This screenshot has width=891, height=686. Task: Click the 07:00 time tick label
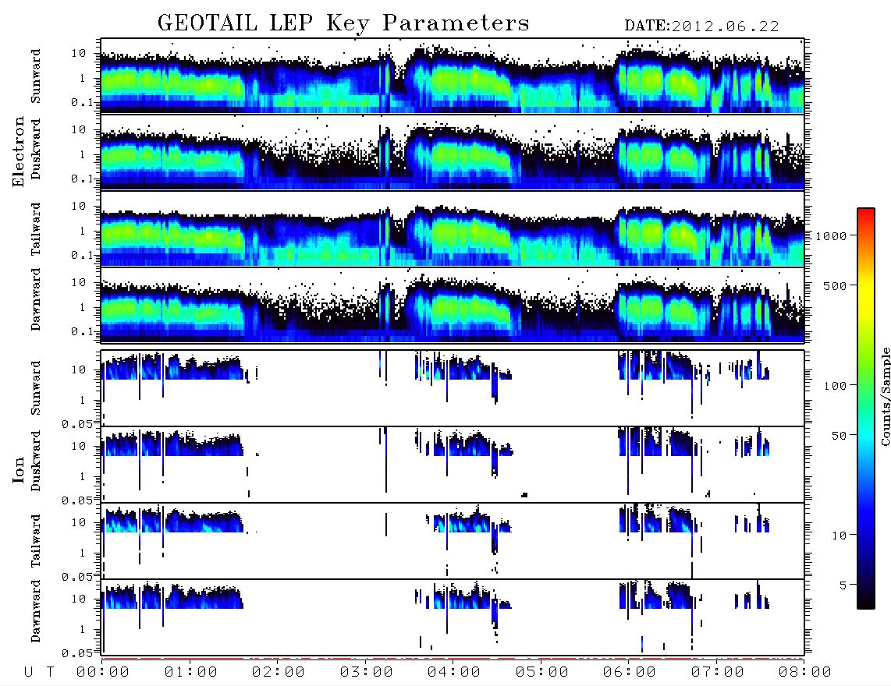(717, 673)
